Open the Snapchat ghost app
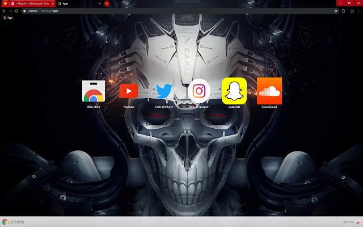The height and width of the screenshot is (227, 363). pyautogui.click(x=234, y=91)
